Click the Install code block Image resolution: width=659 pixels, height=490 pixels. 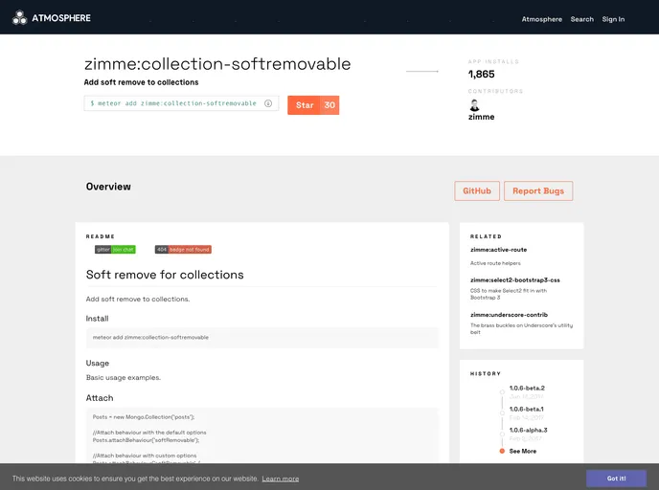tap(262, 338)
